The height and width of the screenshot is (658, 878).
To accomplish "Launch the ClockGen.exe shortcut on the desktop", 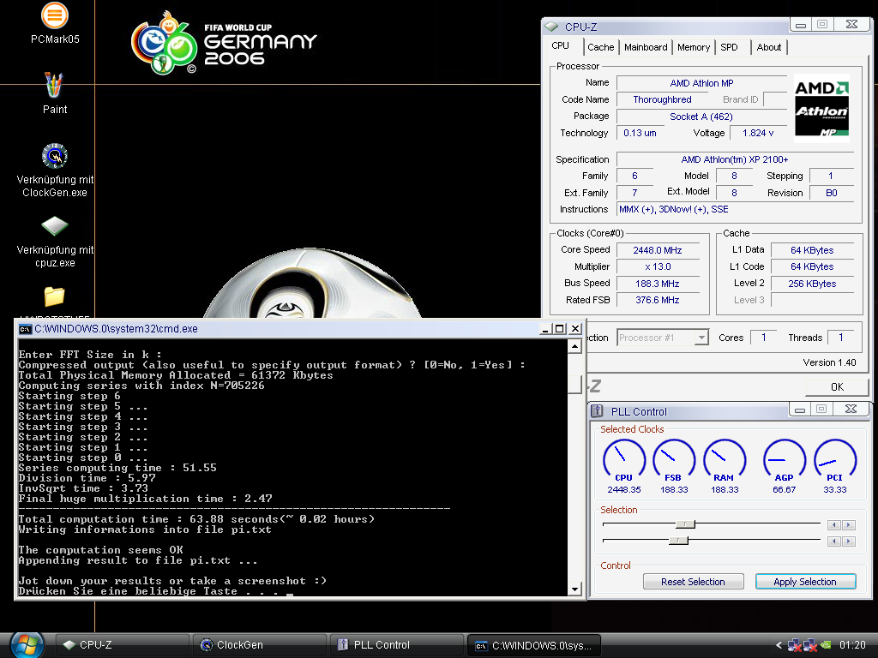I will click(x=54, y=170).
